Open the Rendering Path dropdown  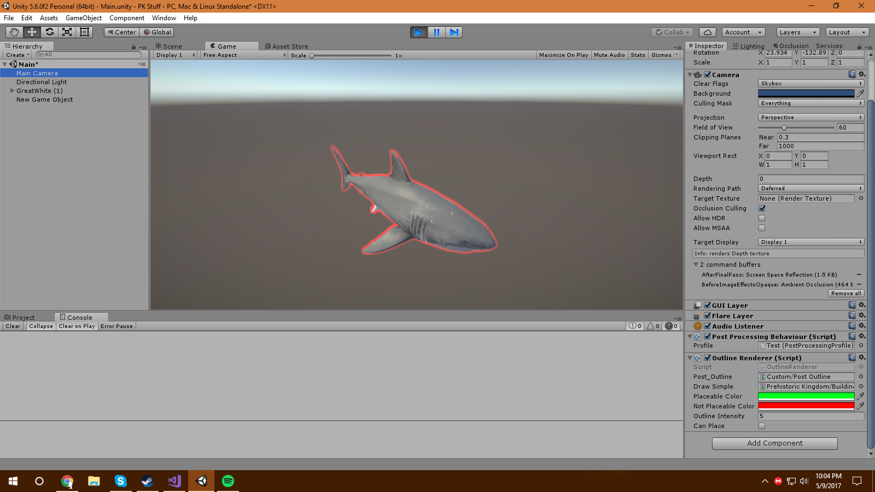810,189
